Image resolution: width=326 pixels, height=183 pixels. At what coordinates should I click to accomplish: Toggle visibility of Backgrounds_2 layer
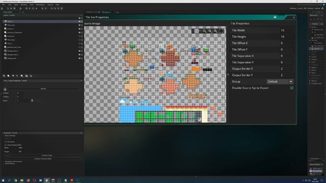[79, 54]
